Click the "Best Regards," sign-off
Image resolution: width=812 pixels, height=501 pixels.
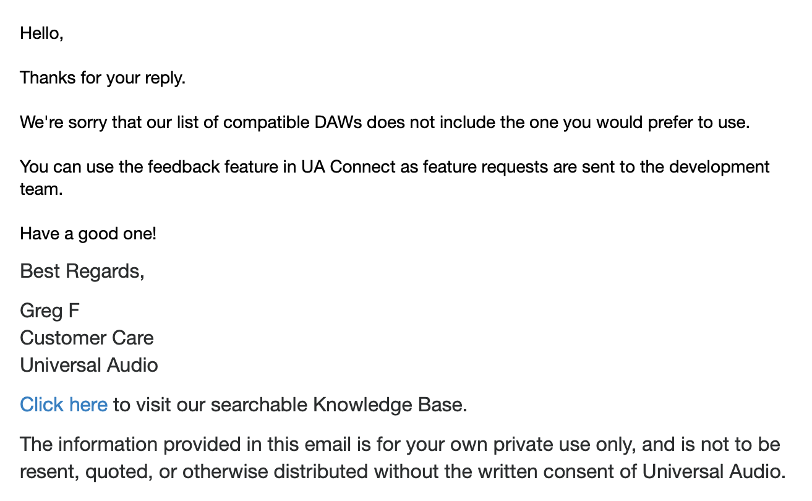click(x=82, y=271)
